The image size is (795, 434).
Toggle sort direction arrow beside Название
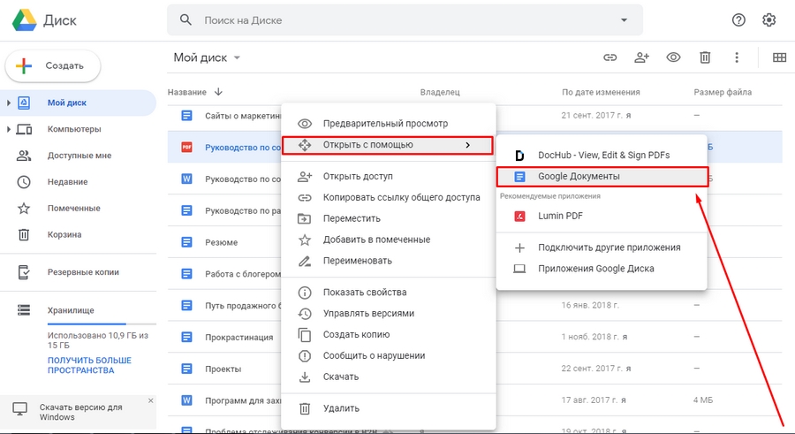pos(218,92)
